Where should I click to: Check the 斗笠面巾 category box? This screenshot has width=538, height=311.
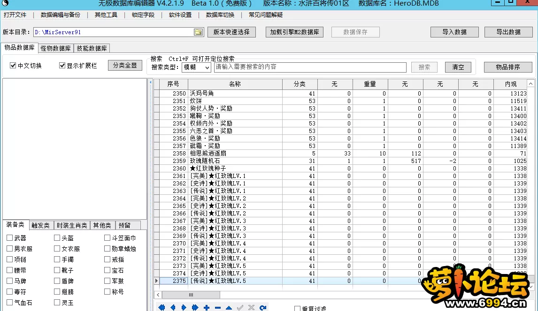[x=108, y=237]
